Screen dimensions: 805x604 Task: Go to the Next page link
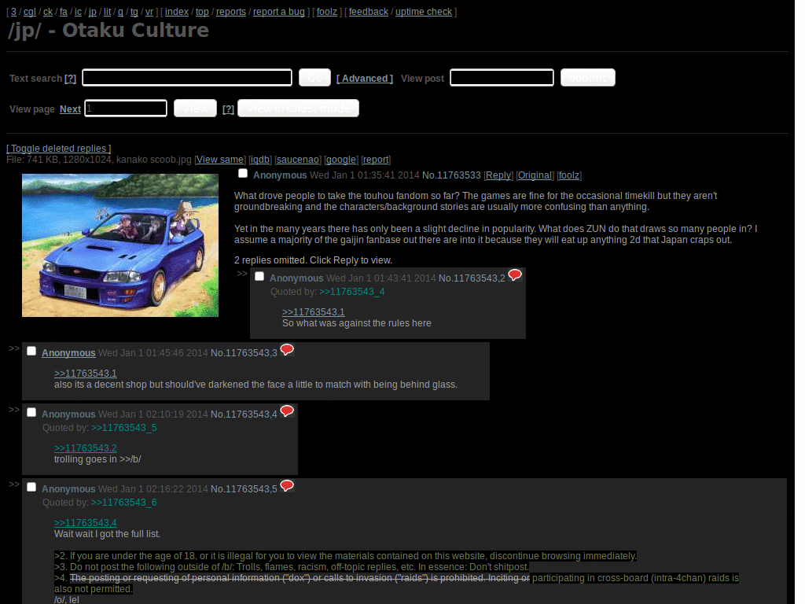70,109
